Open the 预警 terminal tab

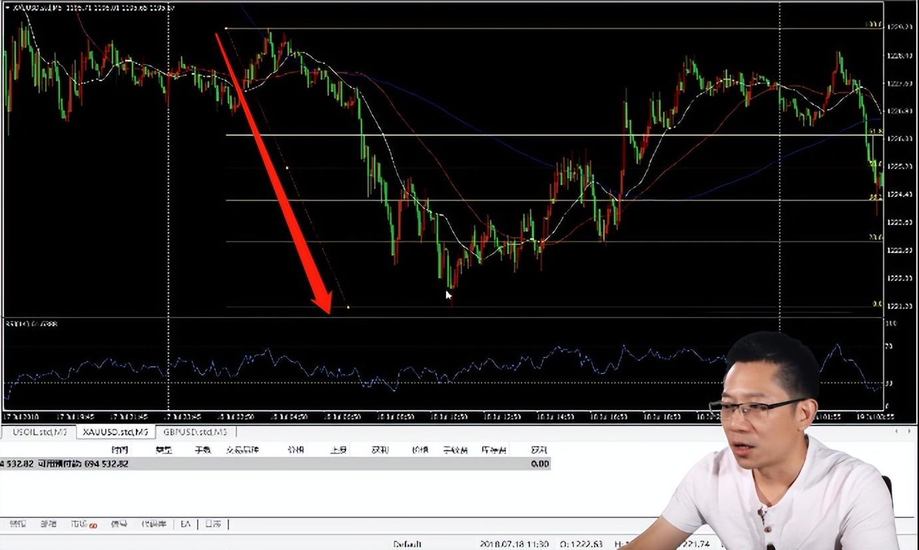coord(17,524)
